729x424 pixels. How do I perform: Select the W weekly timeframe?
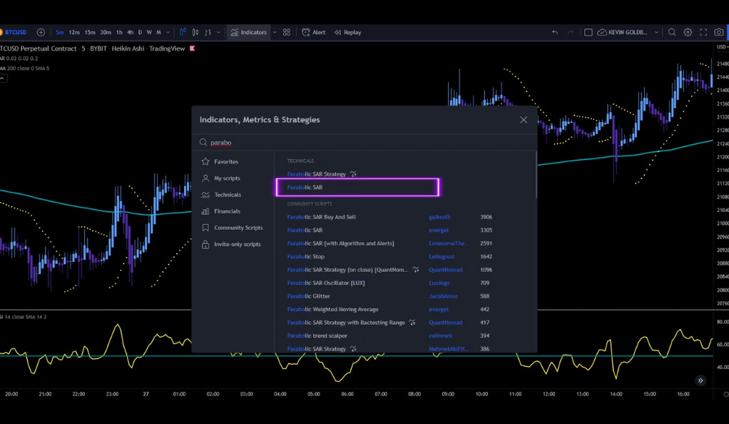pyautogui.click(x=149, y=32)
